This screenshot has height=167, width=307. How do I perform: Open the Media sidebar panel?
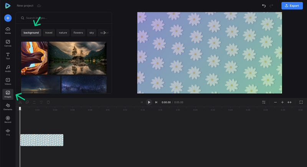pyautogui.click(x=8, y=31)
